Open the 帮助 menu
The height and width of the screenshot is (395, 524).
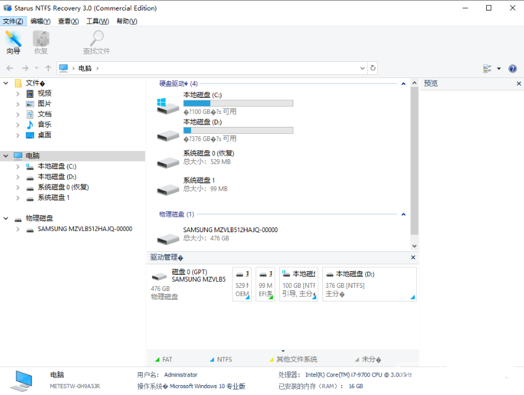(127, 21)
